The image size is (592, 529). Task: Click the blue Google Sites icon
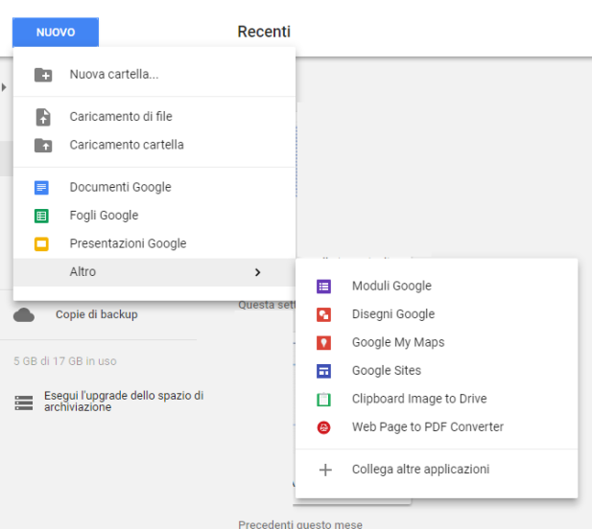coord(323,371)
